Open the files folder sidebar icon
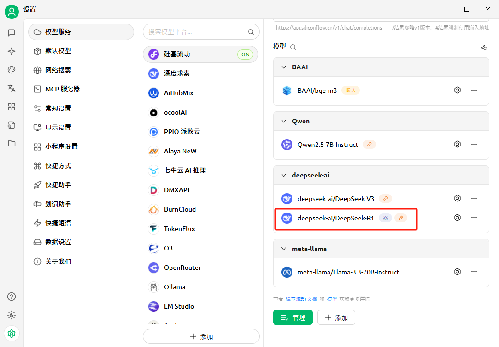499x347 pixels. (12, 143)
